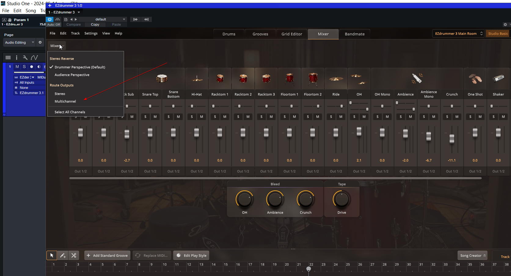Click the Shaker instrument icon
This screenshot has height=276, width=511.
[498, 78]
